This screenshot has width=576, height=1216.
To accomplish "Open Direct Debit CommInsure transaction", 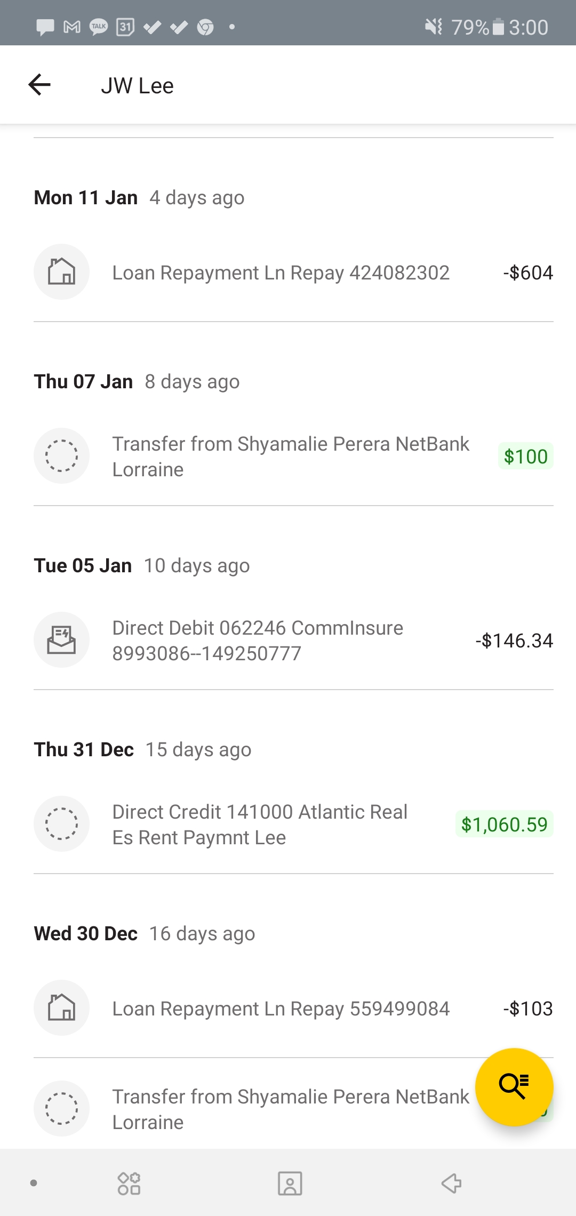I will (x=258, y=641).
